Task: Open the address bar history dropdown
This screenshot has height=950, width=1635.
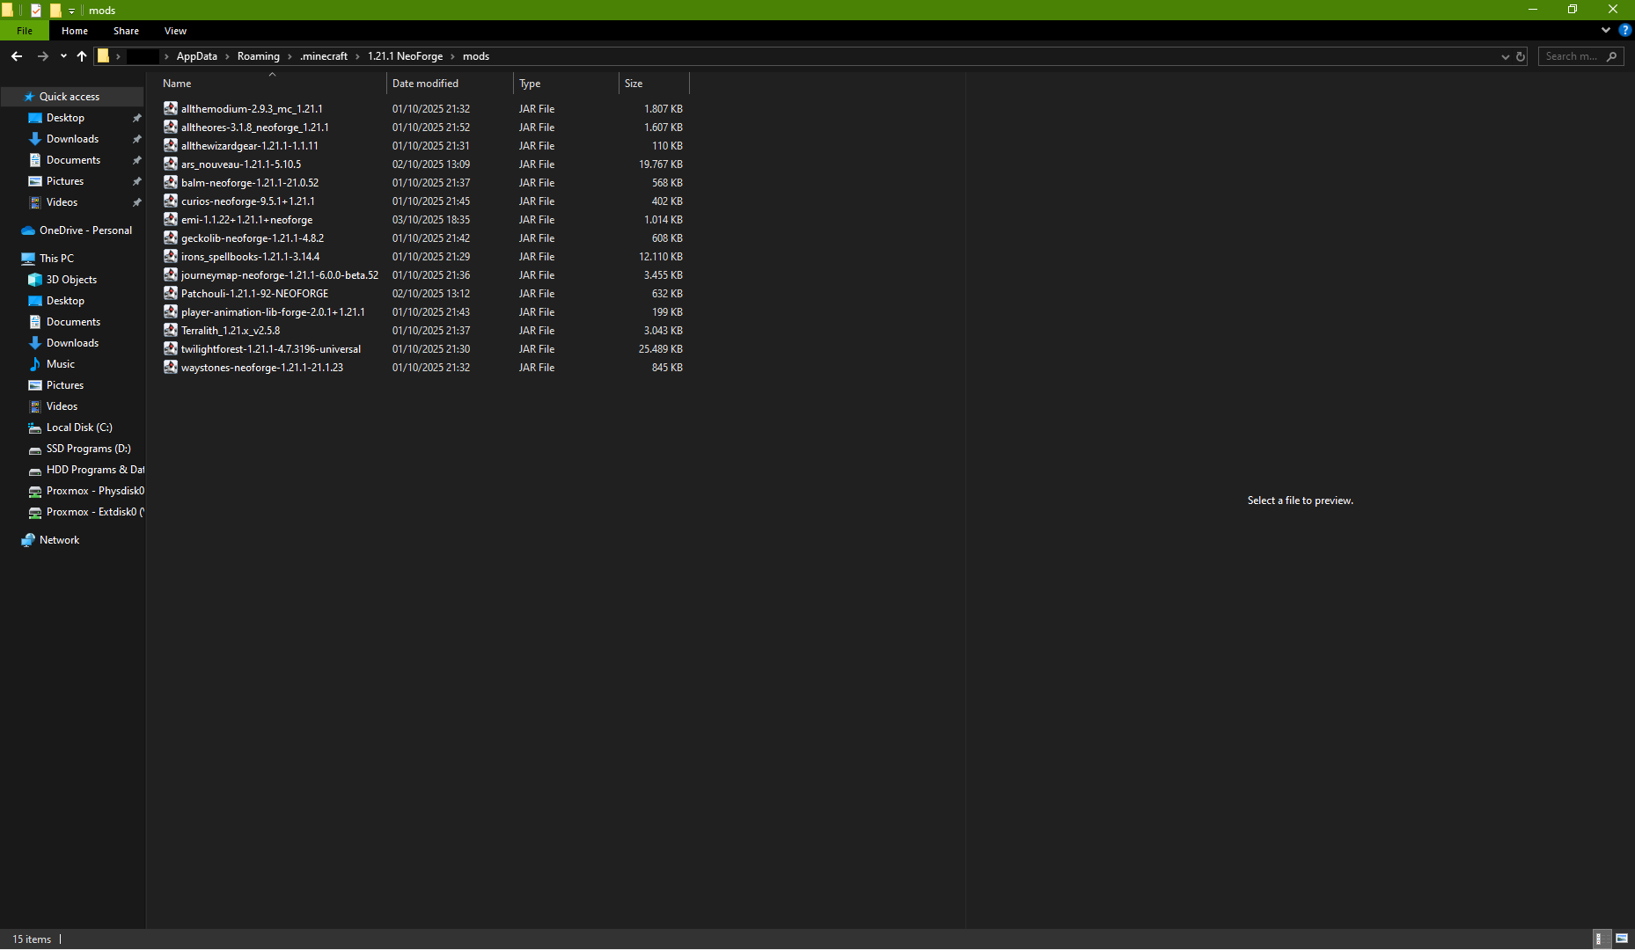Action: pyautogui.click(x=1505, y=56)
